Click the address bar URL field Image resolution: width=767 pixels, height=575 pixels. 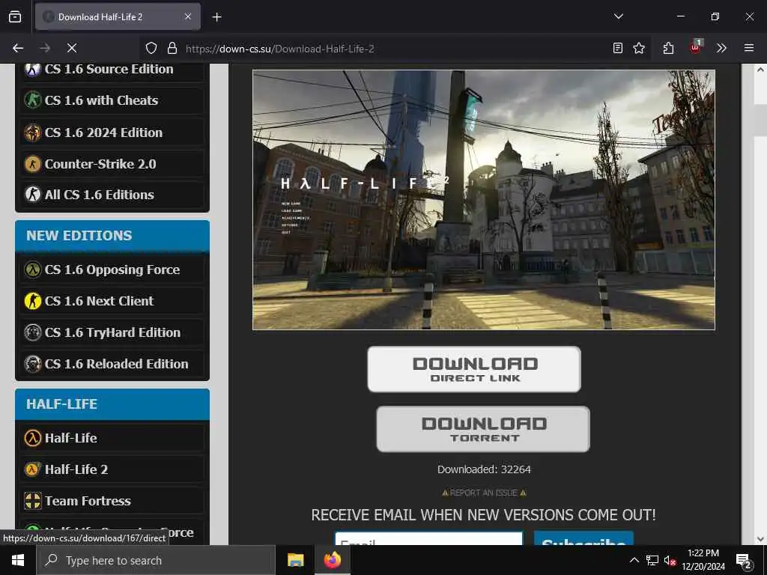click(x=394, y=49)
